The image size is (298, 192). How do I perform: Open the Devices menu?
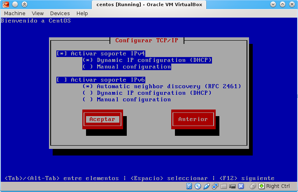60,14
